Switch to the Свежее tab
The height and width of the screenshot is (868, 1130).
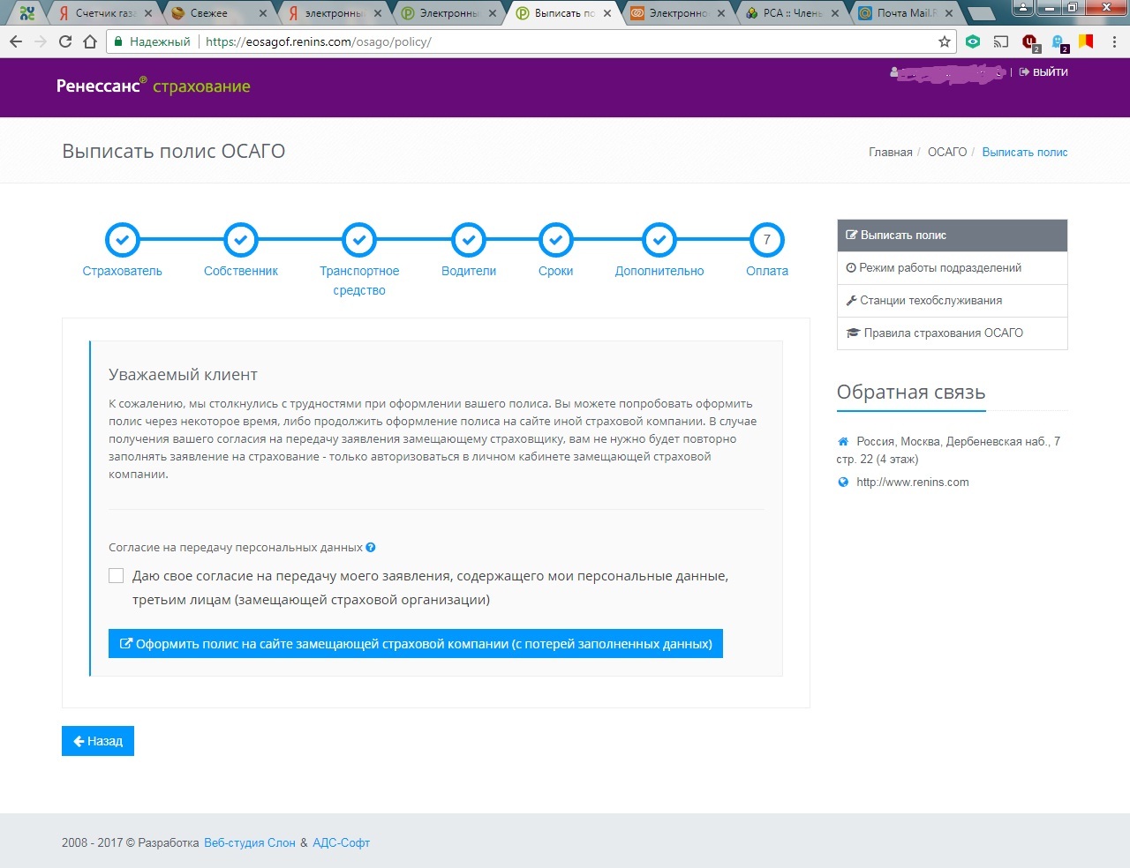click(x=218, y=13)
